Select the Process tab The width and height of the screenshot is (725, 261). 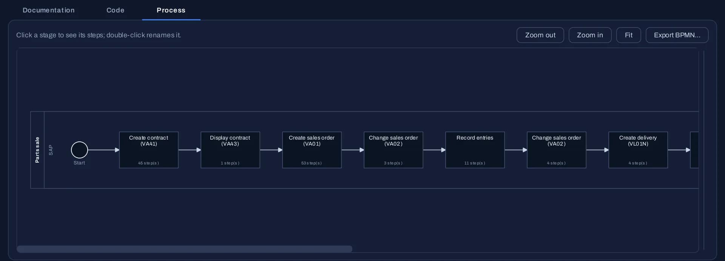pos(171,10)
